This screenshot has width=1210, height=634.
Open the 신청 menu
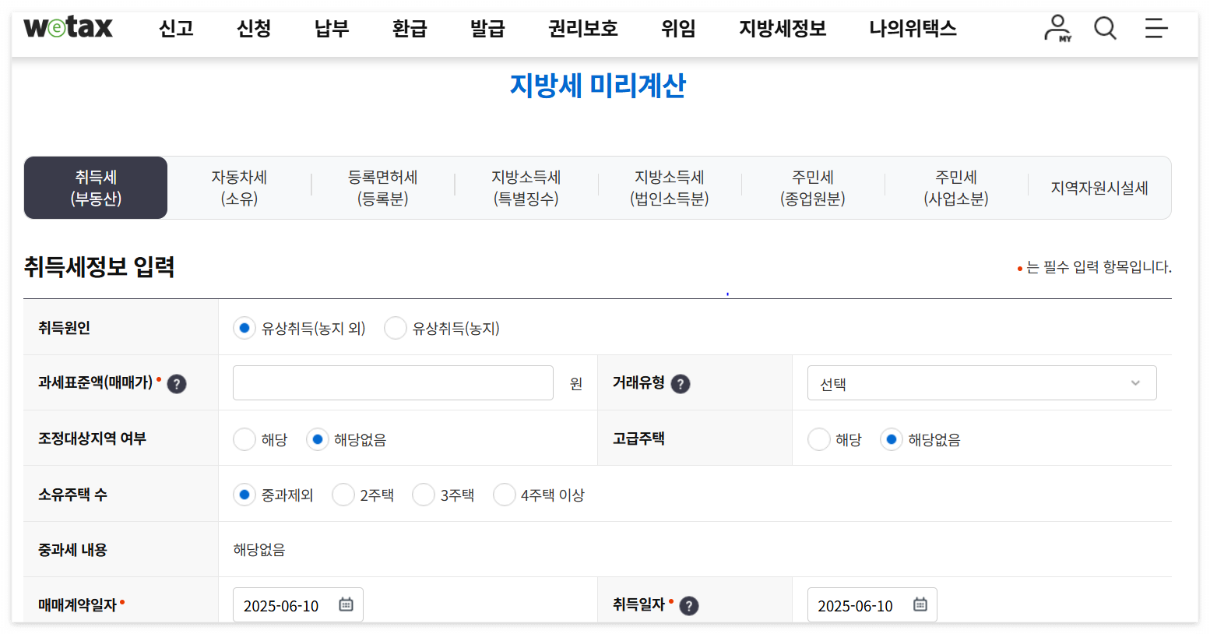pos(254,29)
